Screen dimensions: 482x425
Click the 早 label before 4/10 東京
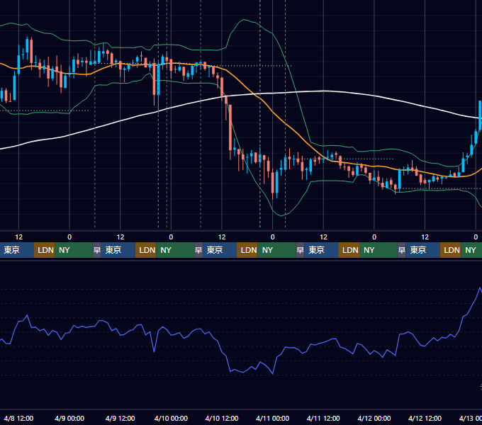tap(198, 250)
